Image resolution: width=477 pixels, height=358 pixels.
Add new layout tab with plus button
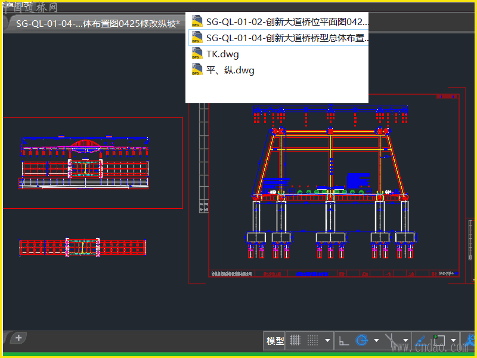pyautogui.click(x=18, y=338)
